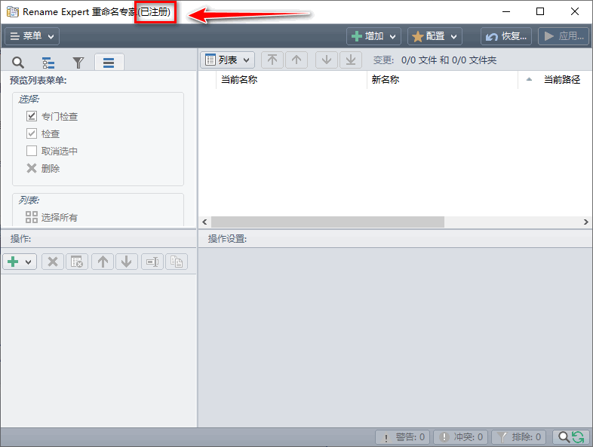Click the 冲突: 0 status button
This screenshot has height=447, width=593.
(461, 437)
